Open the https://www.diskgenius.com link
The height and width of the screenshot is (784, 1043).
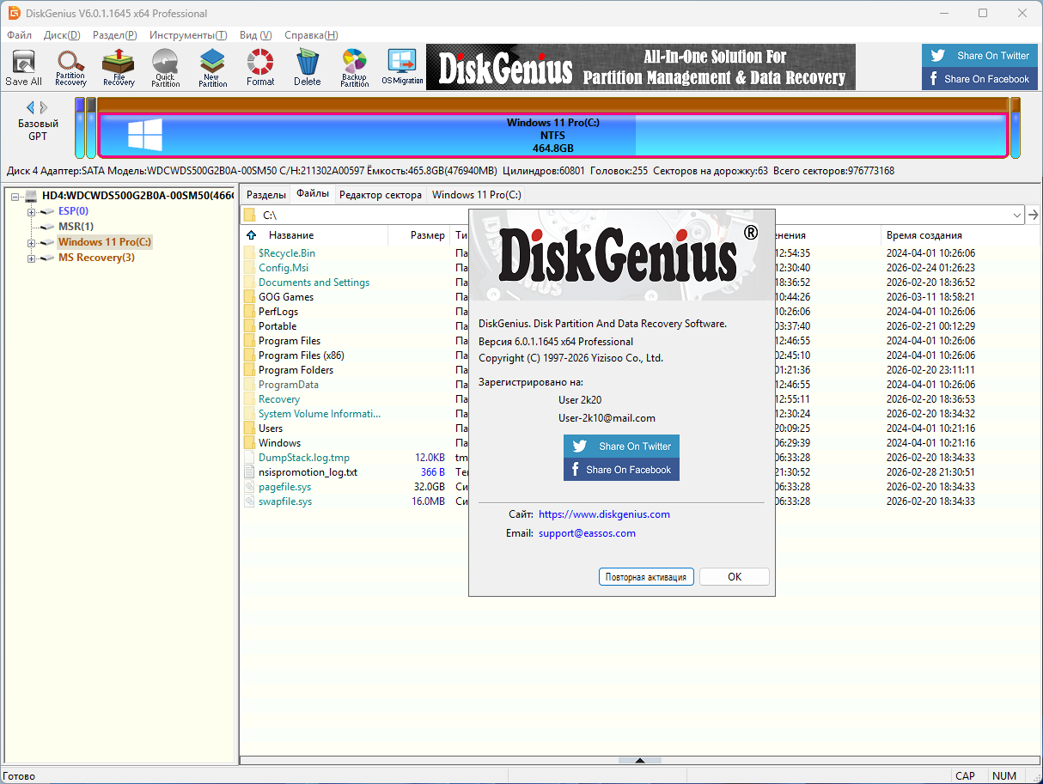(x=604, y=514)
